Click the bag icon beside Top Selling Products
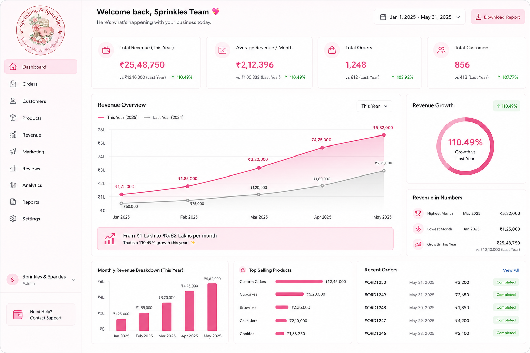The width and height of the screenshot is (530, 353). 243,270
